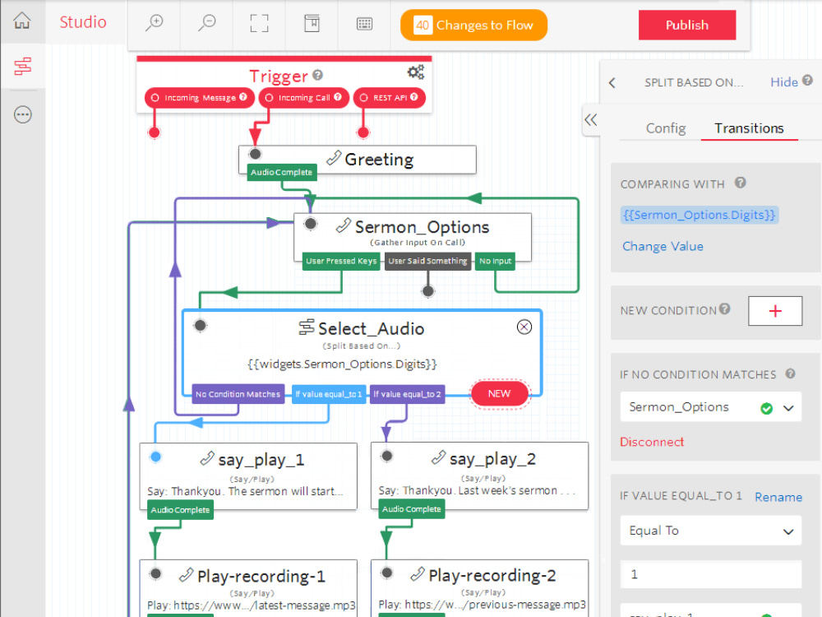The image size is (822, 617).
Task: Select the REST API trigger
Action: [x=390, y=98]
